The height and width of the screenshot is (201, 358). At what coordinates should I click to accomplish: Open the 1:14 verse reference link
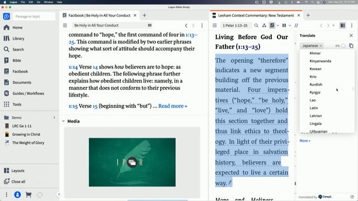pyautogui.click(x=73, y=67)
